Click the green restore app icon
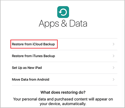The height and width of the screenshot is (108, 125). tap(63, 12)
